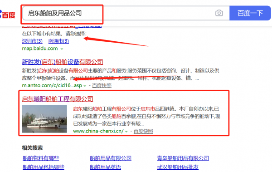Viewport: 272px width, 172px height.
Task: Click the search box with 启东船舶及用品公司
Action: coord(126,13)
